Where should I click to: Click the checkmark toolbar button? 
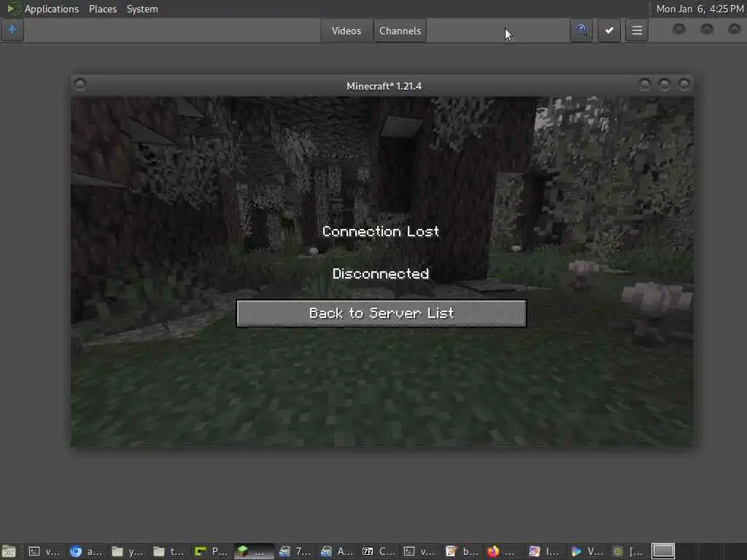click(x=609, y=31)
